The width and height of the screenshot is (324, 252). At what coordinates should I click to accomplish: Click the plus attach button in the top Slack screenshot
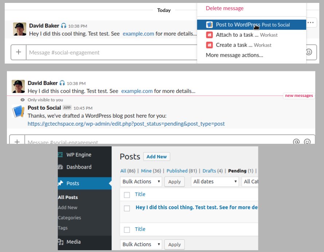[19, 52]
